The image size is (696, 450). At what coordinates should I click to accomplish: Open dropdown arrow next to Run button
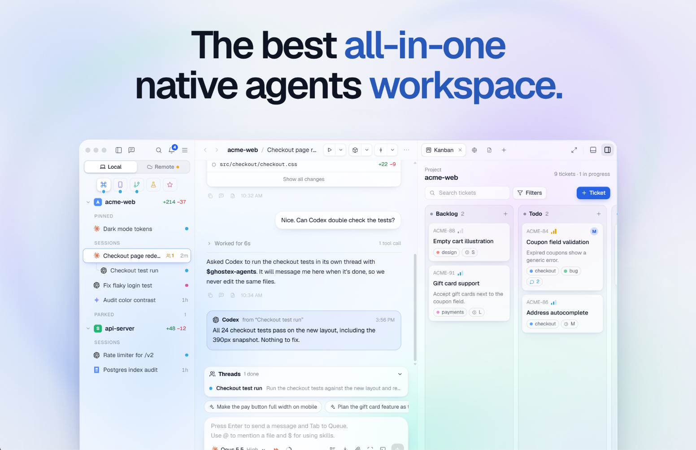point(341,150)
